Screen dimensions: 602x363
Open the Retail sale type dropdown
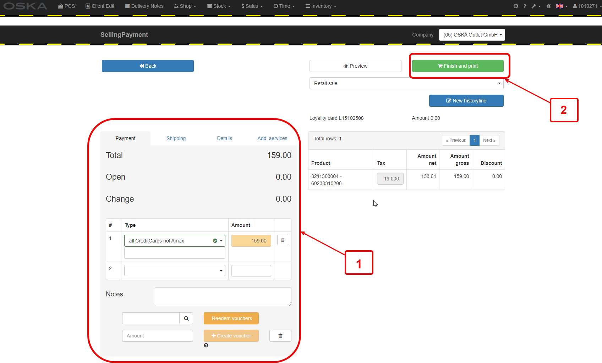click(406, 83)
